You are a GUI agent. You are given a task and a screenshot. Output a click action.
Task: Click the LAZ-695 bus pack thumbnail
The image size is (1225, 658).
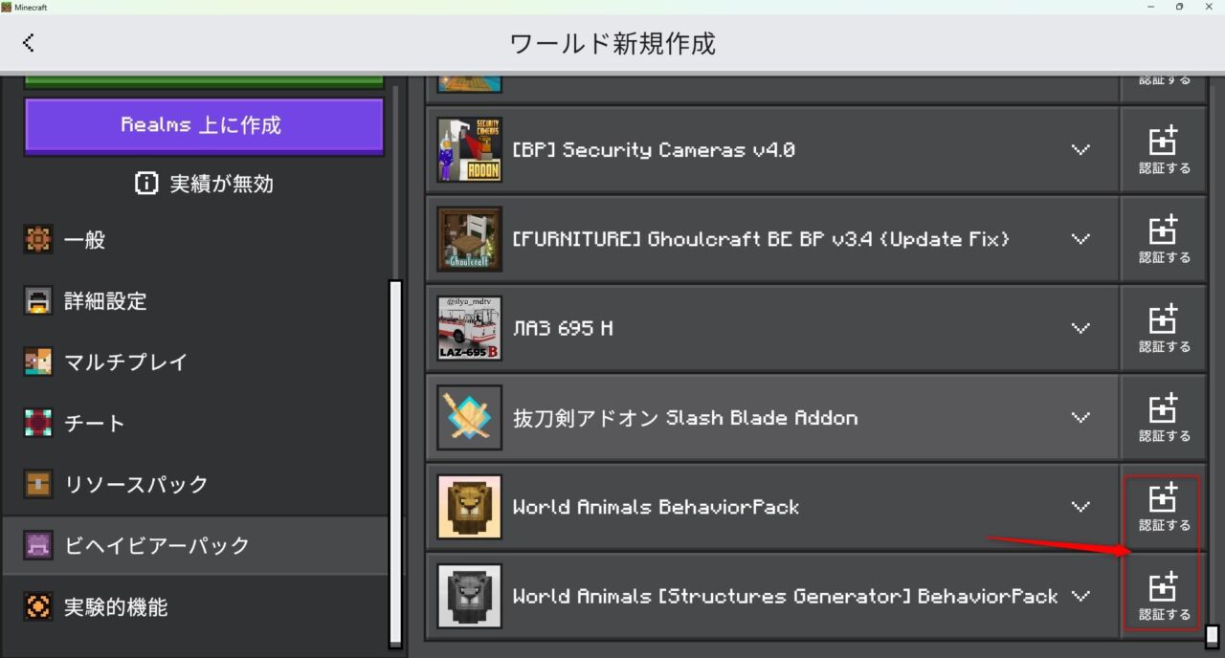[x=469, y=328]
